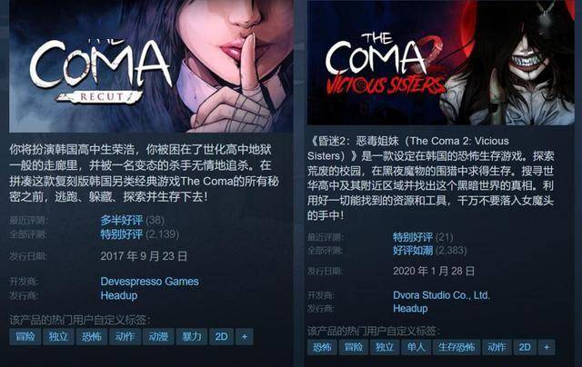Viewport: 582px width, 367px height.
Task: View 多半好评 recent reviews for Recut
Action: (x=121, y=220)
